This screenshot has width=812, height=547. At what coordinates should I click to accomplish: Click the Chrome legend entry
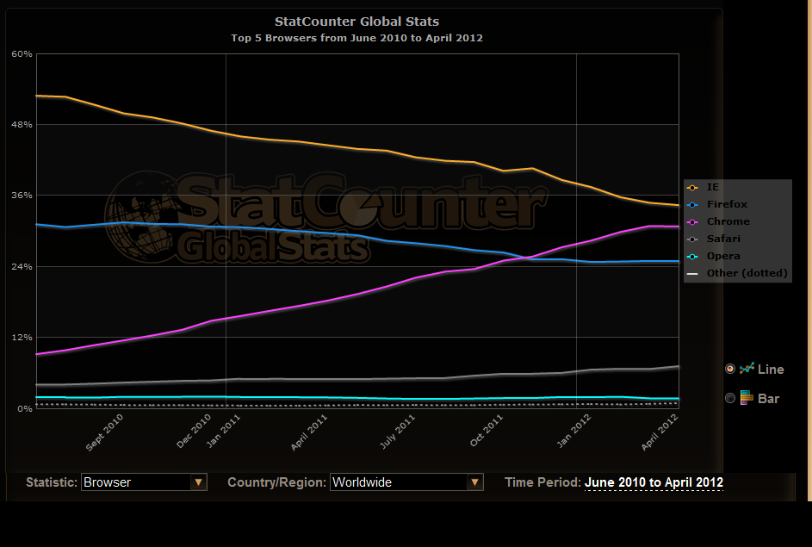[728, 221]
